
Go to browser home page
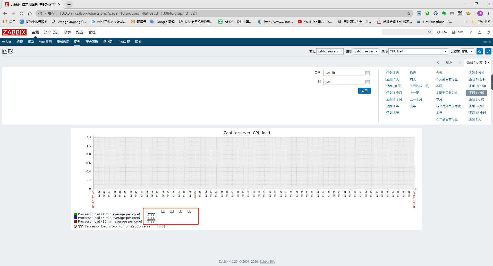(x=30, y=13)
